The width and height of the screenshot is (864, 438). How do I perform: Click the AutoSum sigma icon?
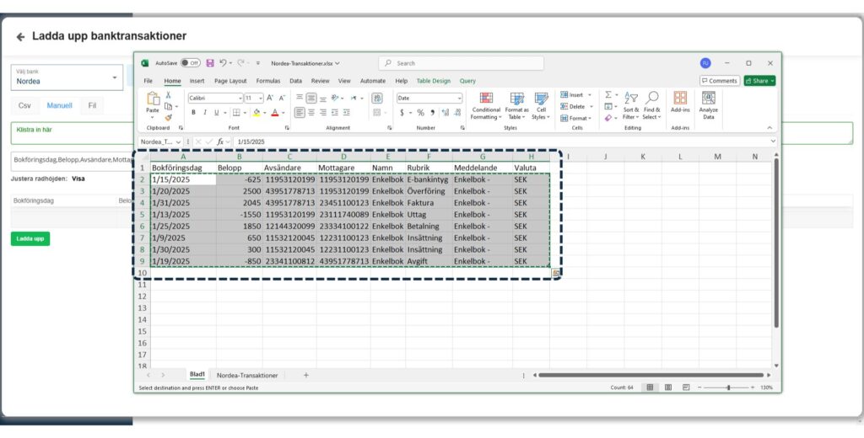(x=608, y=94)
